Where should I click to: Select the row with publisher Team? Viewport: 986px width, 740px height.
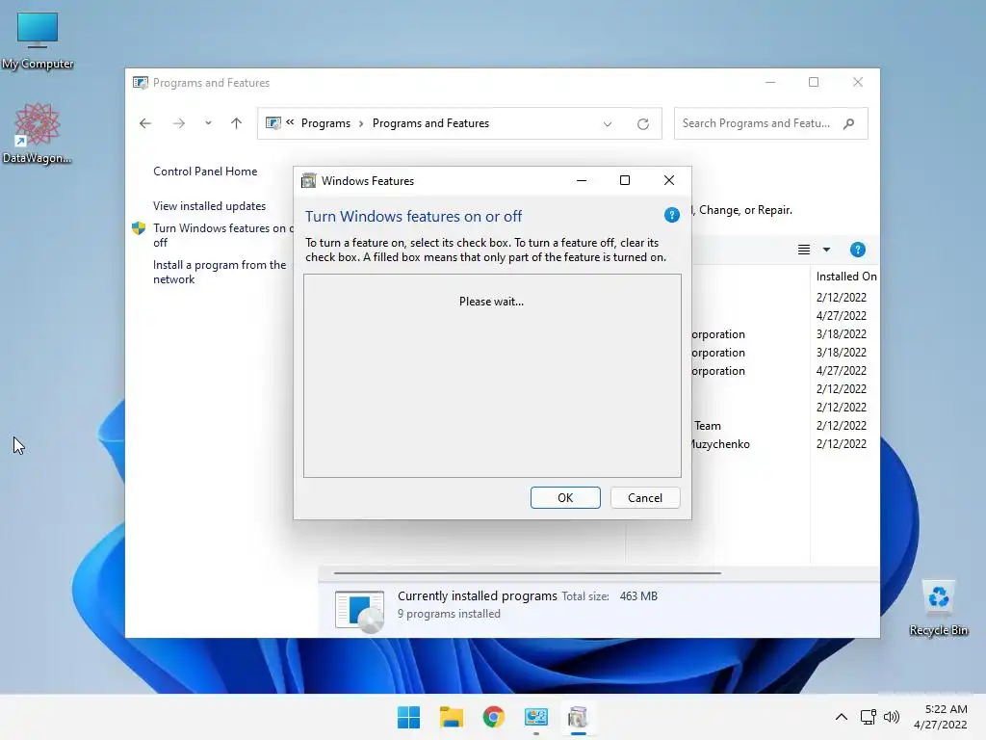pyautogui.click(x=707, y=426)
